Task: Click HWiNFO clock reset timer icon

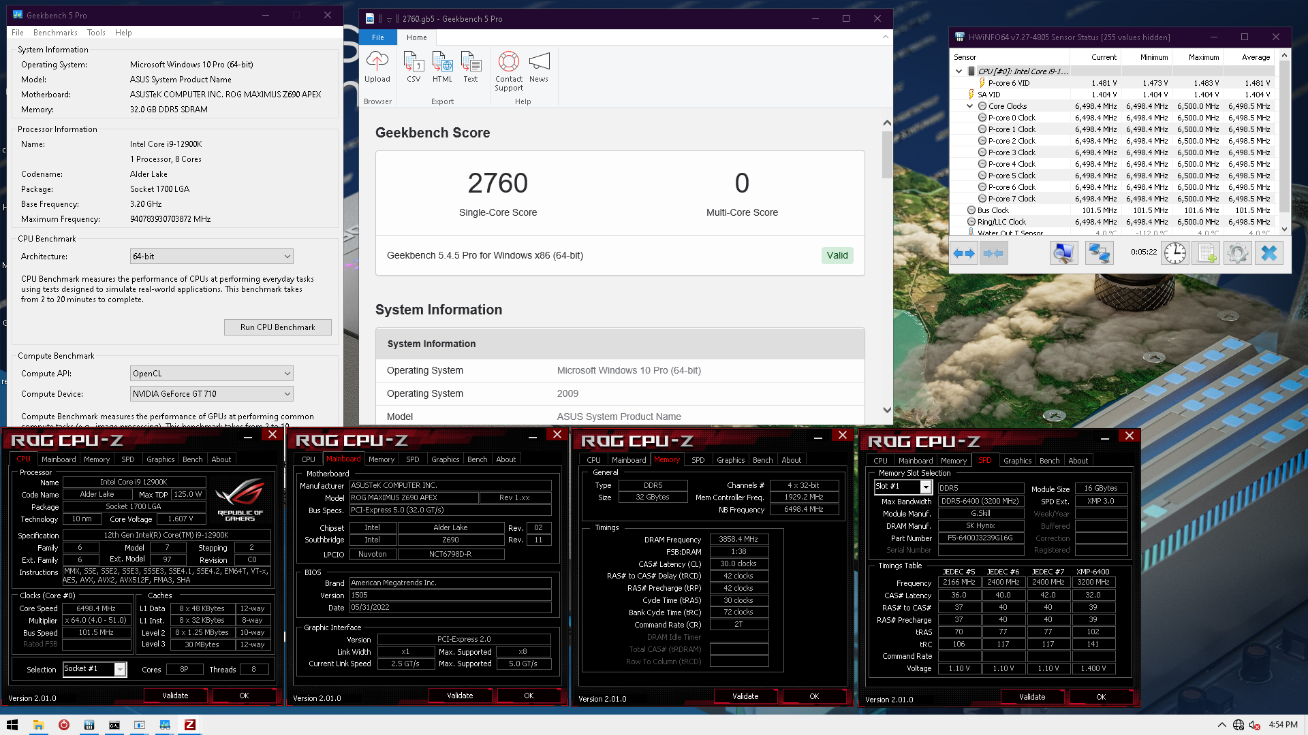Action: (1175, 253)
